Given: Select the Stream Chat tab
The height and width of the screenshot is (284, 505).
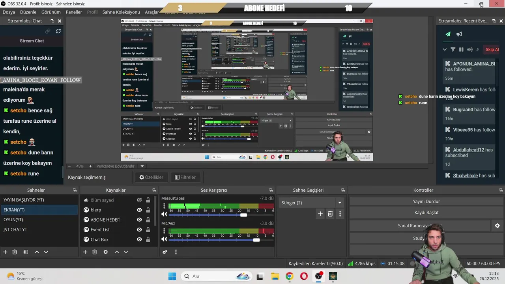Looking at the screenshot, I should click(x=32, y=41).
